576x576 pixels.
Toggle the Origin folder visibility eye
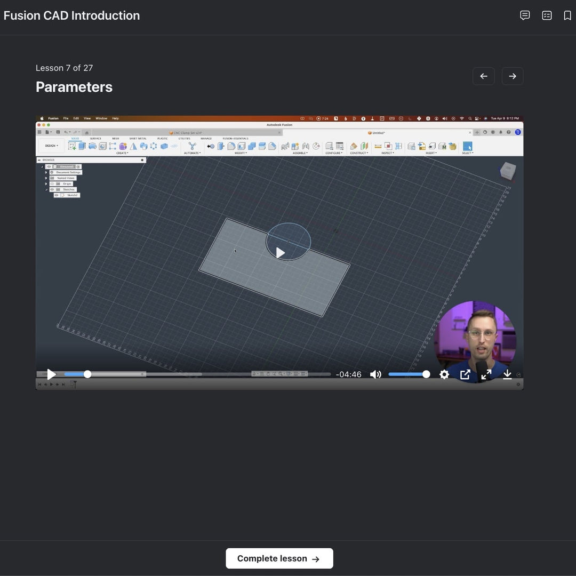coord(52,183)
